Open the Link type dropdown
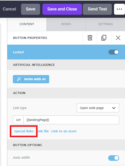 98,108
